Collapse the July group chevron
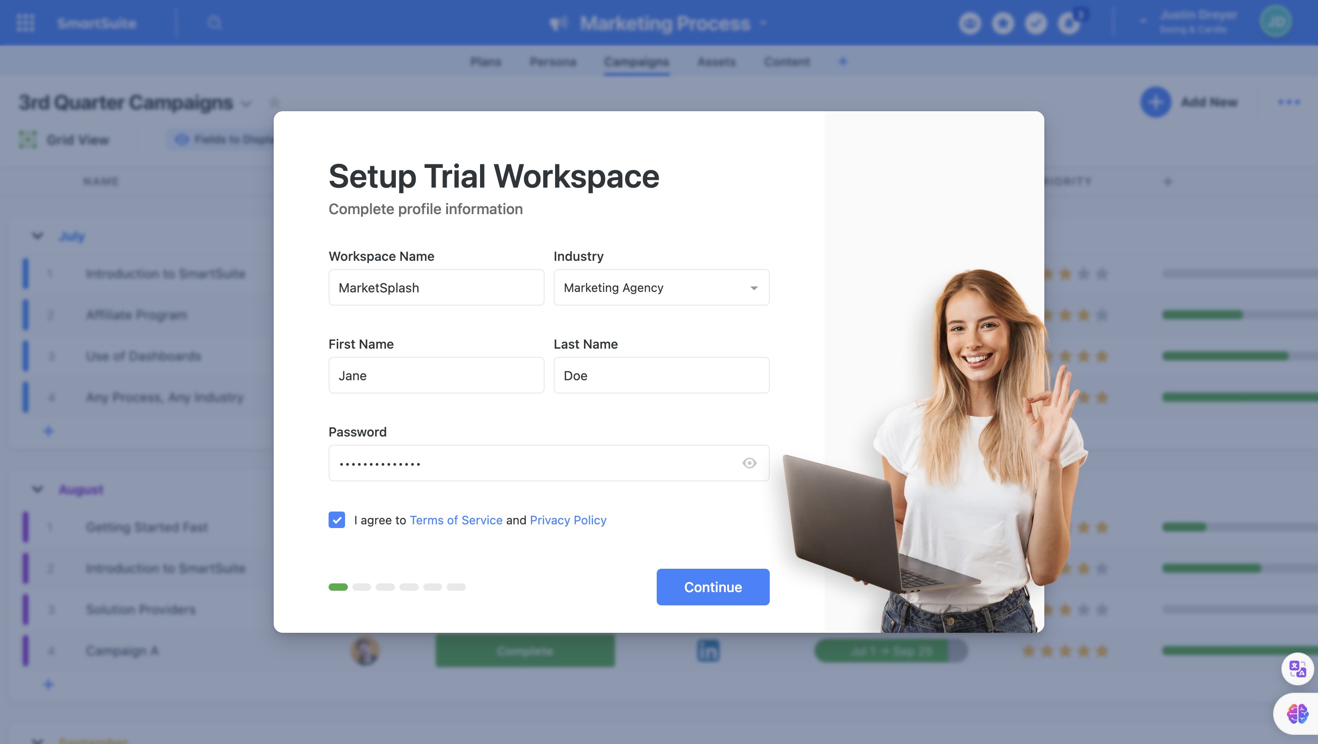 (x=38, y=236)
